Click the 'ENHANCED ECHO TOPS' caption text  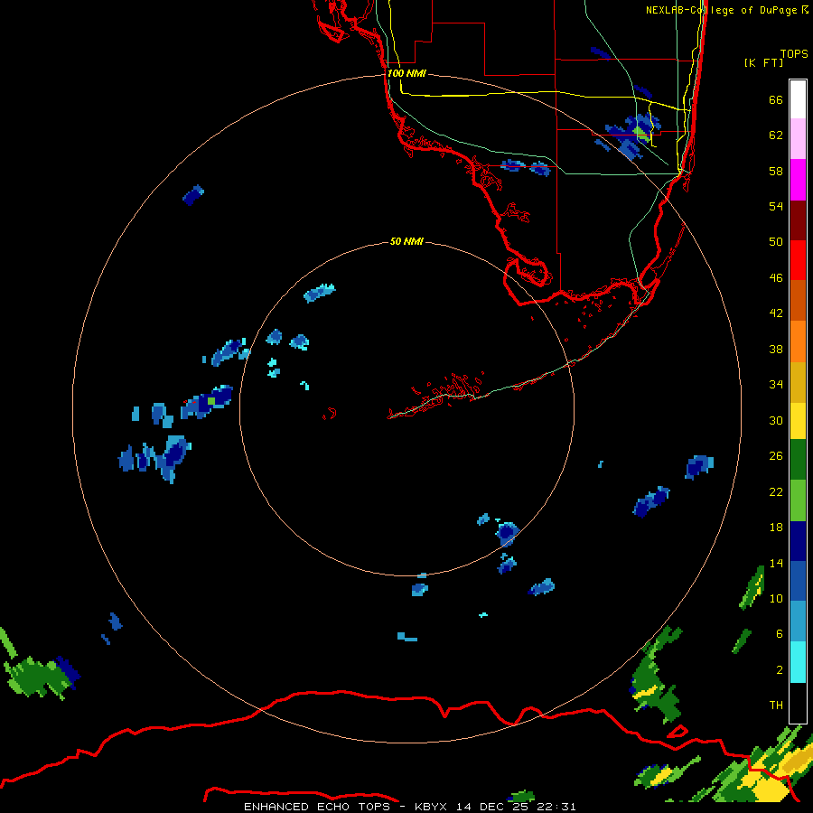[x=317, y=807]
